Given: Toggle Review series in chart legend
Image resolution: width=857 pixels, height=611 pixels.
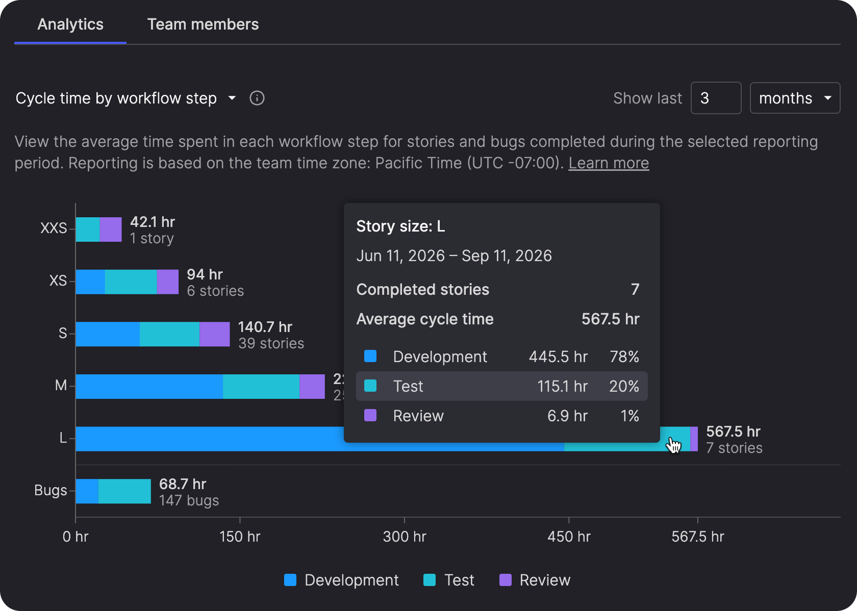Looking at the screenshot, I should 535,580.
